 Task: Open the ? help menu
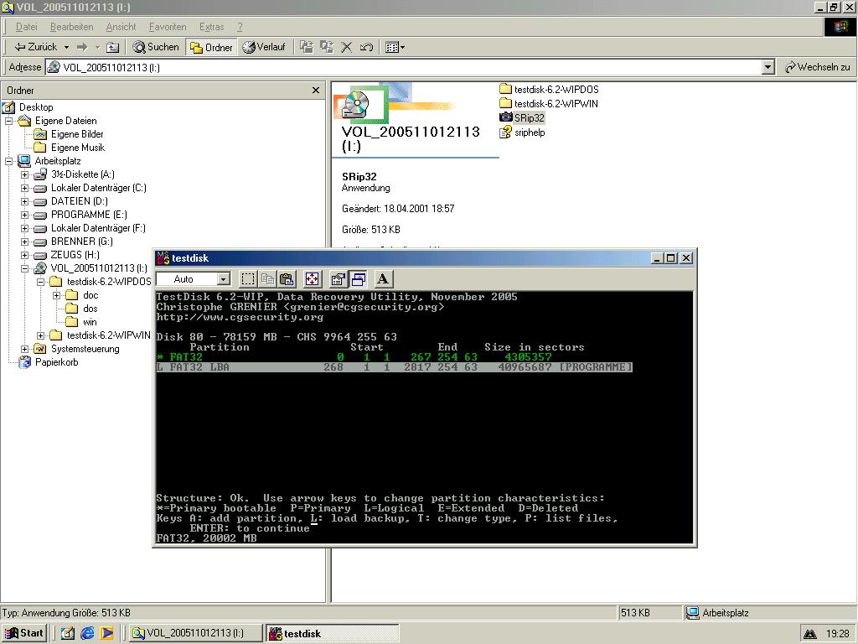[240, 27]
